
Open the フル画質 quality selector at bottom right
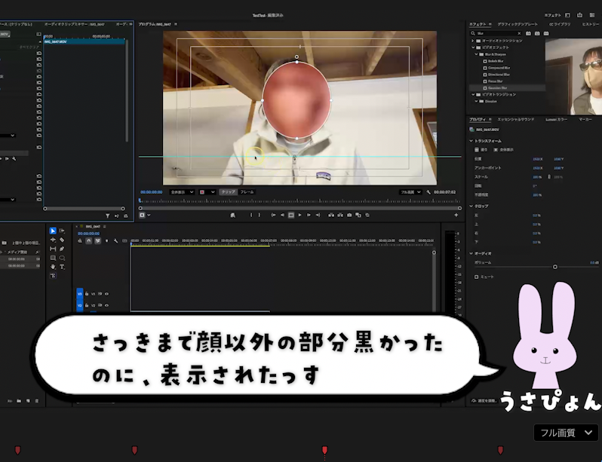567,433
